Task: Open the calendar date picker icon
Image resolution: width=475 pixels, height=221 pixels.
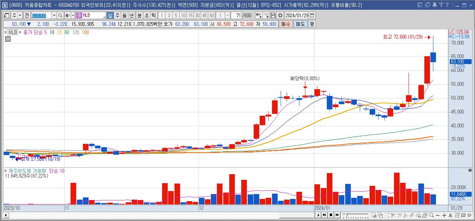Action: (x=312, y=15)
